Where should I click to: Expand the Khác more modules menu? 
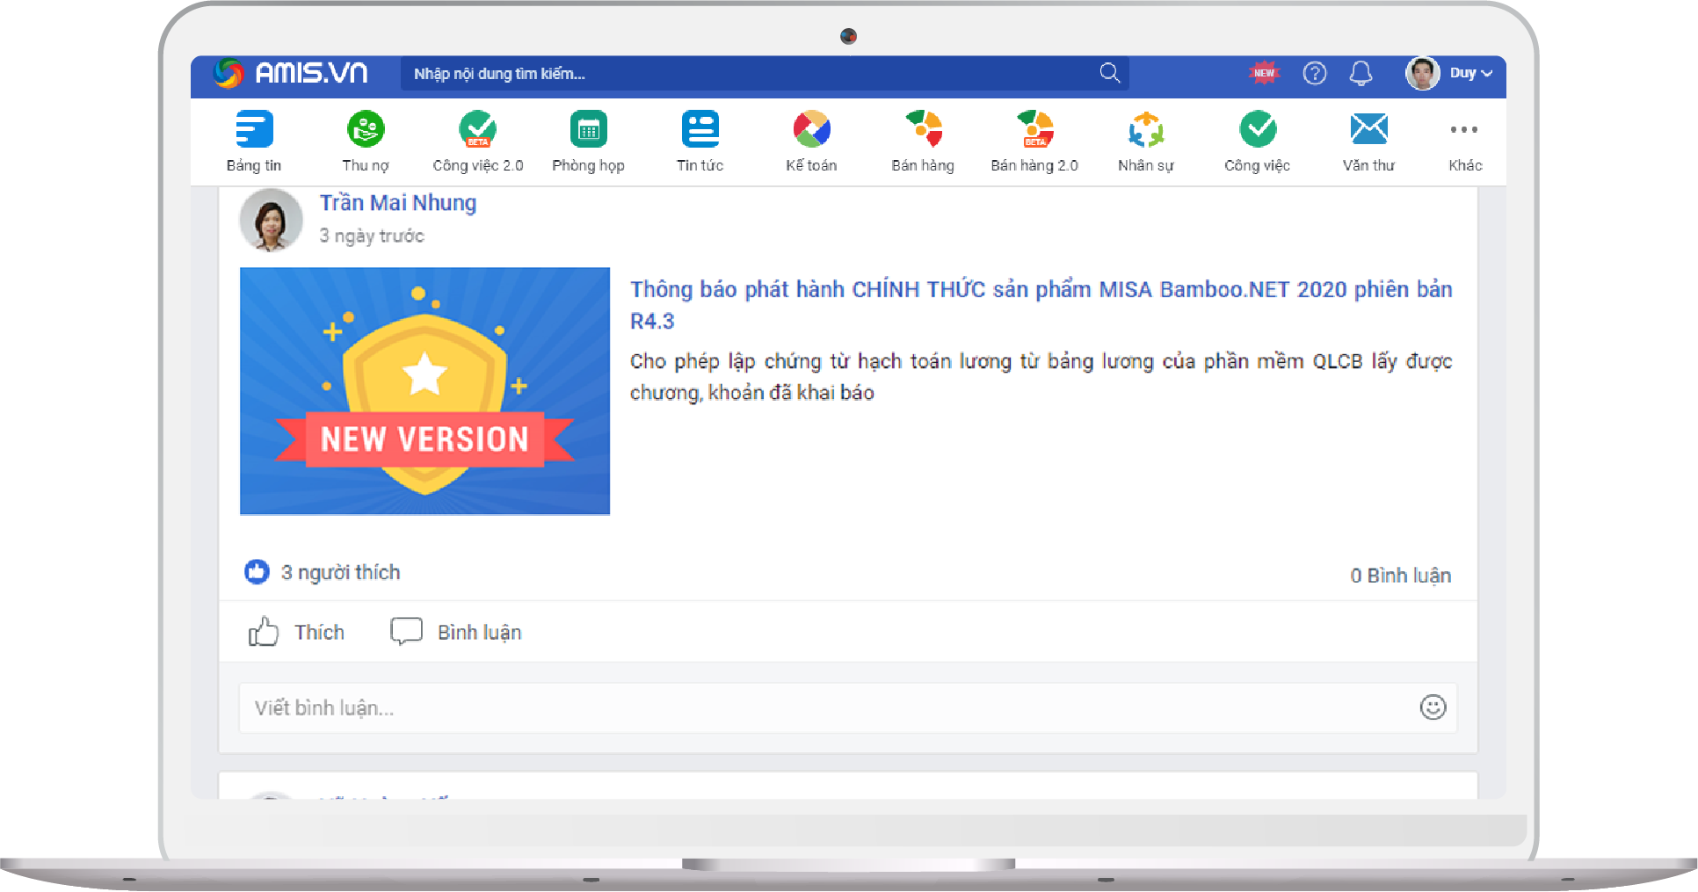[x=1464, y=141]
